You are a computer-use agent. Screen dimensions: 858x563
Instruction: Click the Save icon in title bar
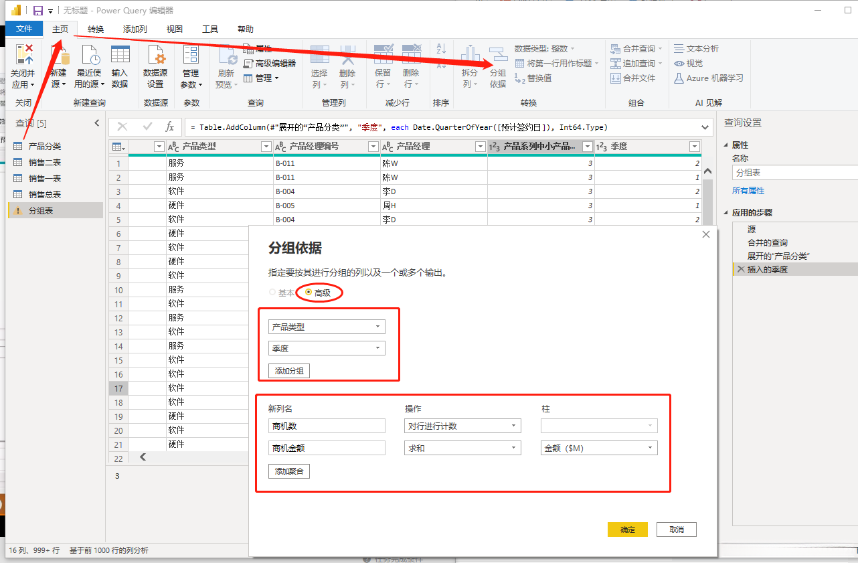(x=38, y=11)
